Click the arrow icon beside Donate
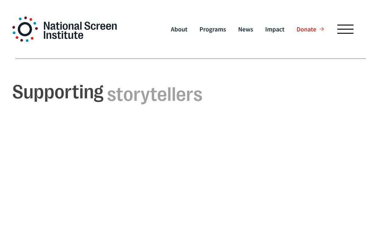 coord(322,29)
